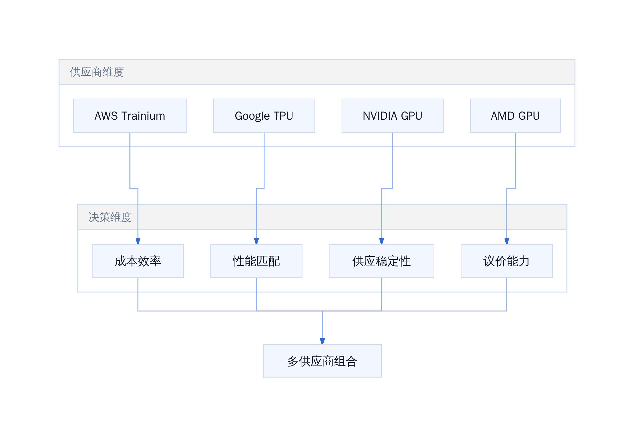Select the AWS Trainium node
Image resolution: width=634 pixels, height=437 pixels.
click(130, 116)
